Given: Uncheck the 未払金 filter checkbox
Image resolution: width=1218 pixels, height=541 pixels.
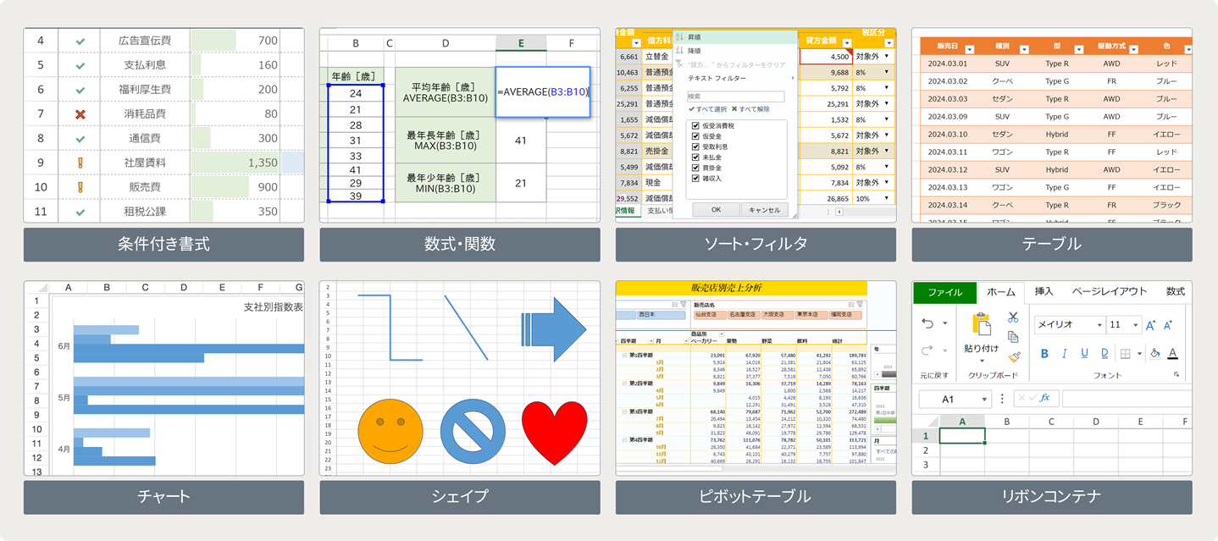Looking at the screenshot, I should tap(695, 157).
